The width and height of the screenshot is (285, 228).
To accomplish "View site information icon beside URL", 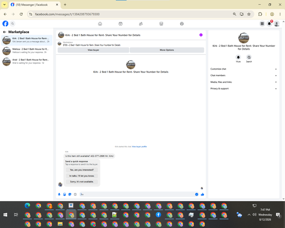I will click(31, 14).
